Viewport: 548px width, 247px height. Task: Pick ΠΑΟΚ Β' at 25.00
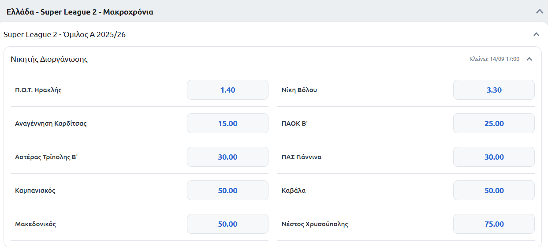[494, 123]
